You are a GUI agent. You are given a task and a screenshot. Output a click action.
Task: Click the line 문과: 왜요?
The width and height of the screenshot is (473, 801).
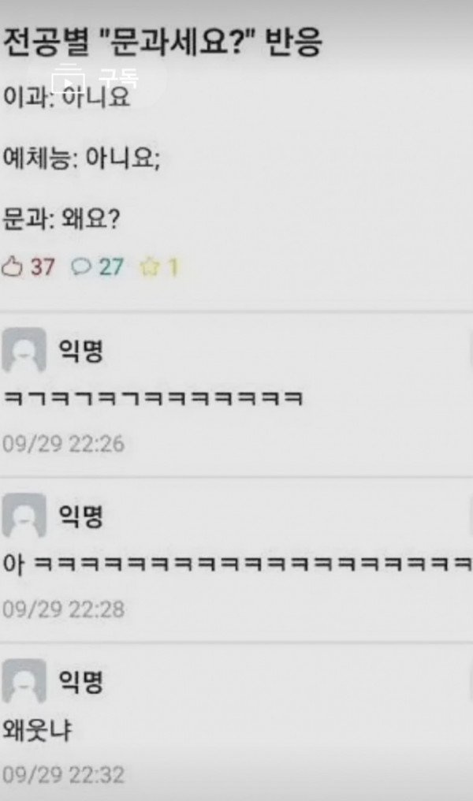coord(61,219)
